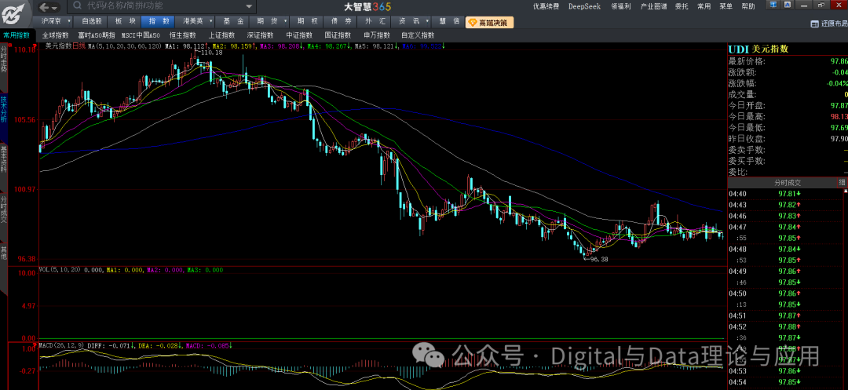Open the search box dropdown arrow
This screenshot has width=848, height=390.
(250, 6)
